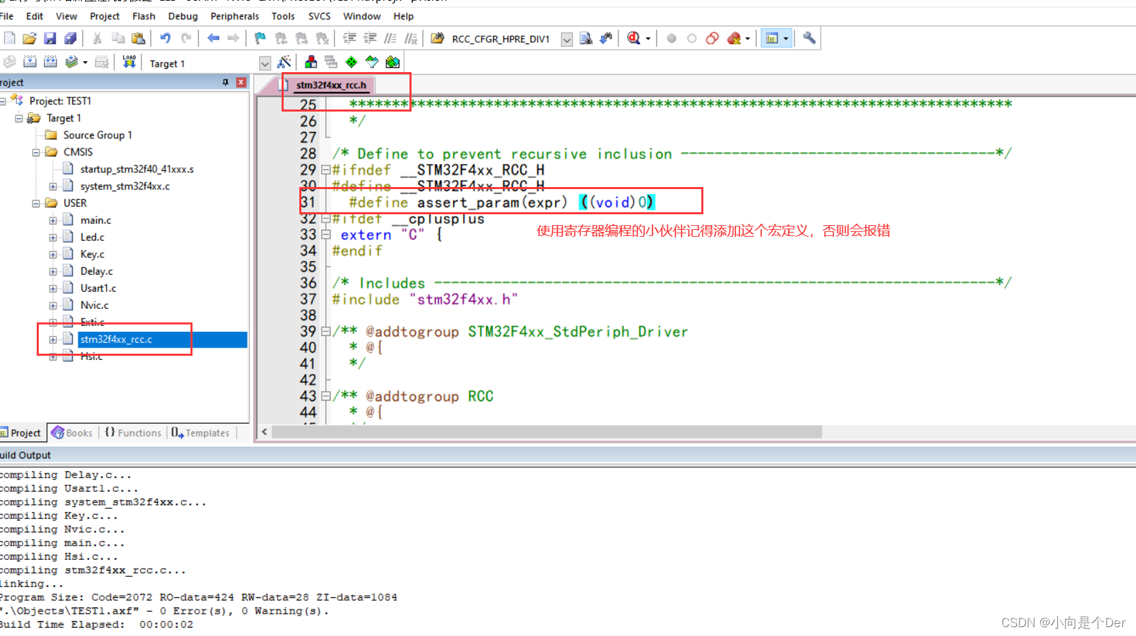1136x636 pixels.
Task: Open the Target 1 selection dropdown
Action: pos(265,63)
